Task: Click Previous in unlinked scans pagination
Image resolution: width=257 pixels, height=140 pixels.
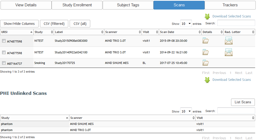Action: point(219,138)
